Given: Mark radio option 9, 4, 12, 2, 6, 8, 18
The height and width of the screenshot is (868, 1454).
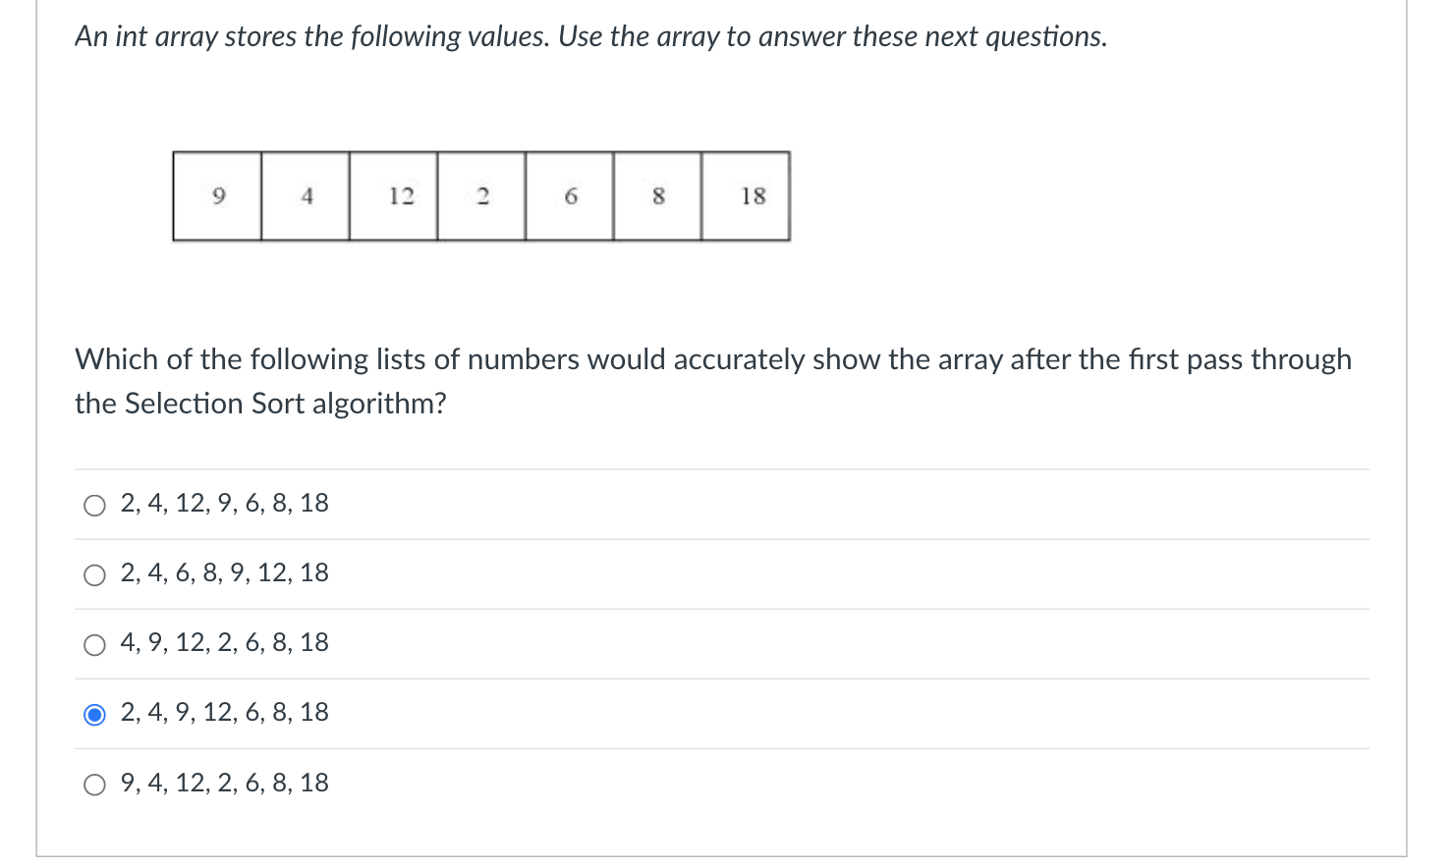Looking at the screenshot, I should point(94,785).
